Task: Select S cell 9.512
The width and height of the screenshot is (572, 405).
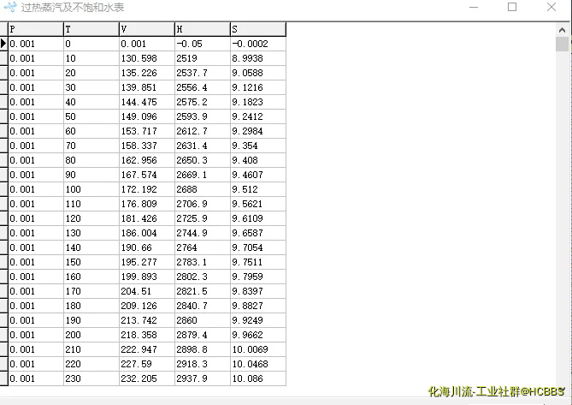Action: click(258, 189)
